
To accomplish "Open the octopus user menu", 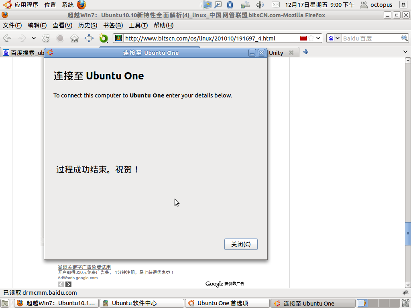I will (x=376, y=5).
